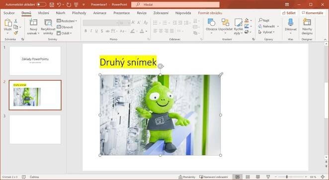The height and width of the screenshot is (180, 329).
Task: Switch to Reading view icon in status bar
Action: coord(258,177)
